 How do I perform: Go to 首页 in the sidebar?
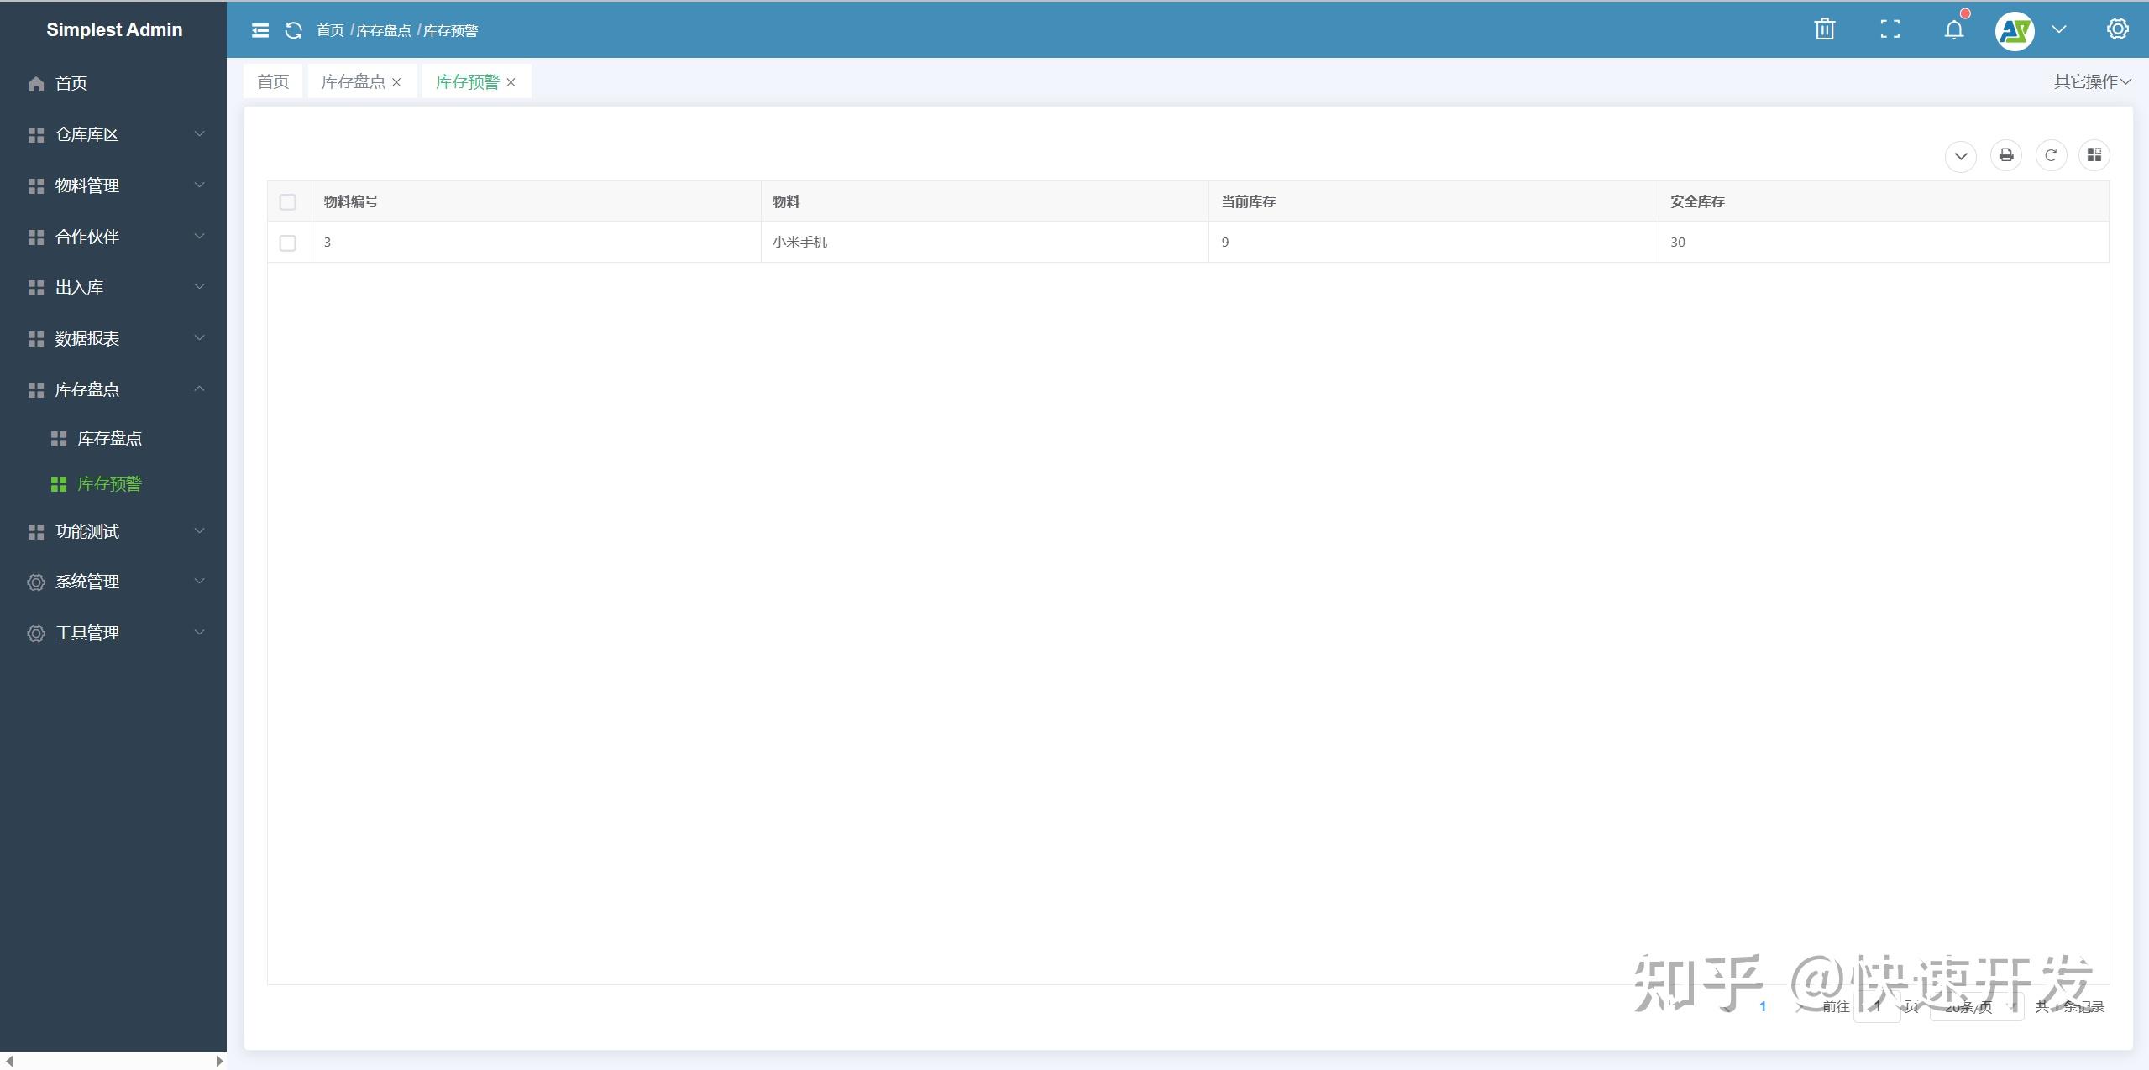click(x=113, y=83)
